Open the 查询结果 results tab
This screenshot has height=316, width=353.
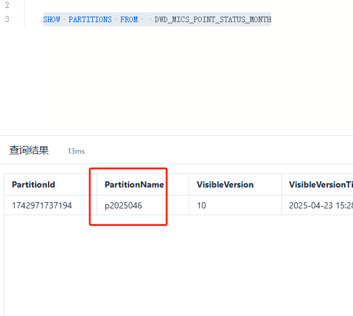[29, 150]
